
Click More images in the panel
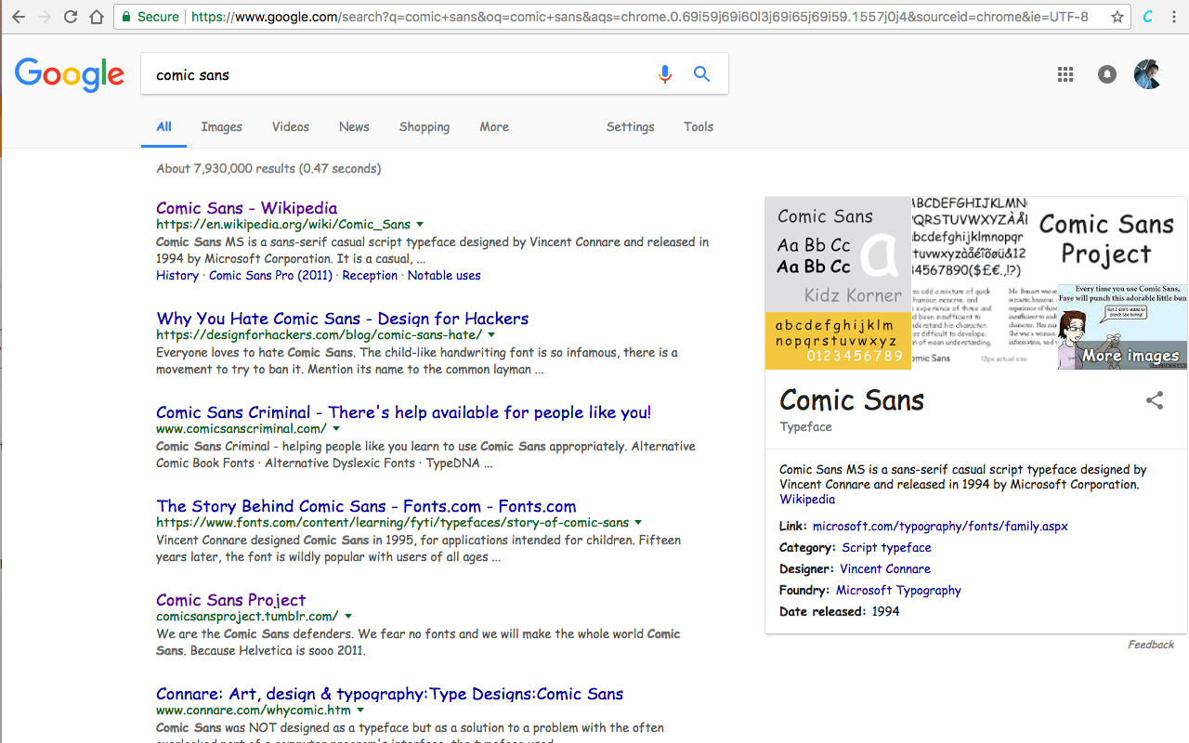point(1130,356)
